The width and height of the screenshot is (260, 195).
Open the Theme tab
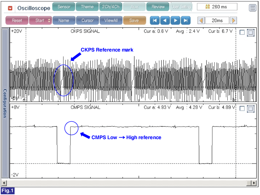click(87, 7)
